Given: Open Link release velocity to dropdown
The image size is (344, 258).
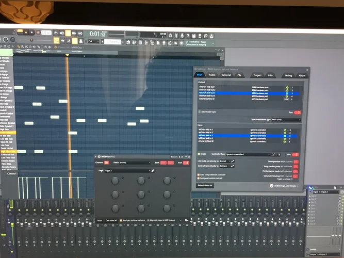Looking at the screenshot, I should point(225,166).
